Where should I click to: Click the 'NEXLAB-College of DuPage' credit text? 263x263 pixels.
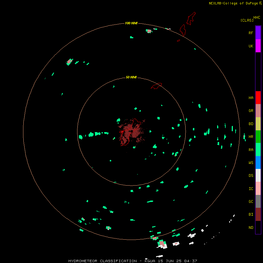[233, 3]
